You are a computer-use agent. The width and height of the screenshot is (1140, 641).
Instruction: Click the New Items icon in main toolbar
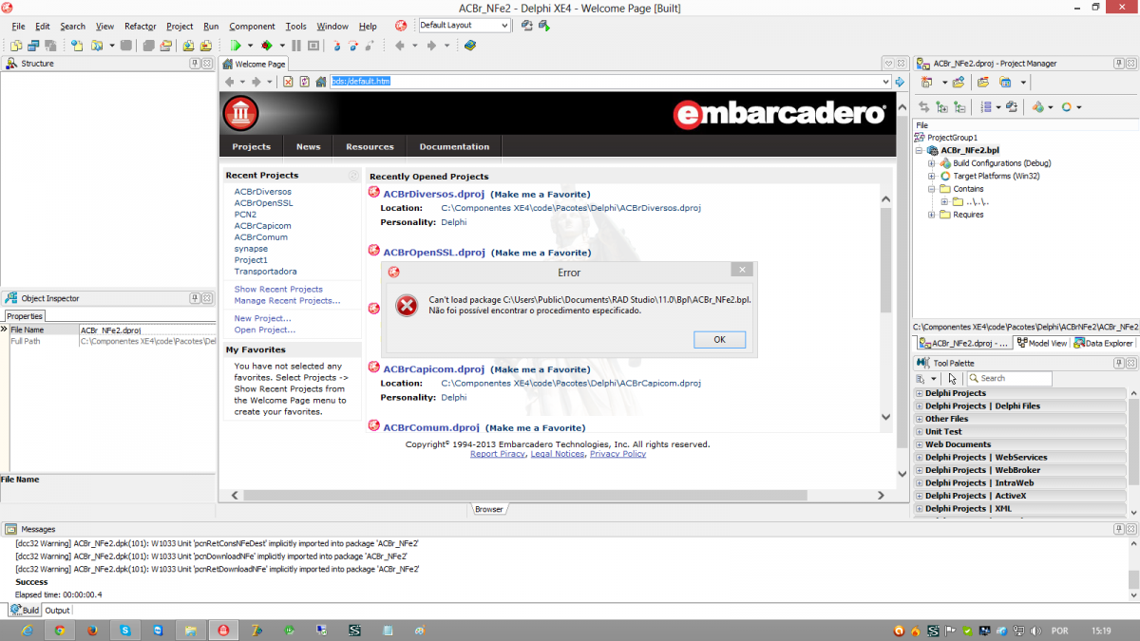[77, 45]
